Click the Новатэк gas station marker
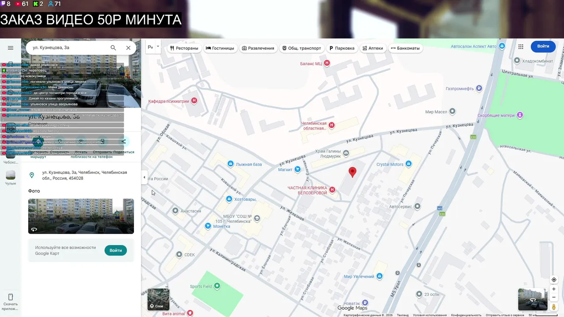 [365, 303]
